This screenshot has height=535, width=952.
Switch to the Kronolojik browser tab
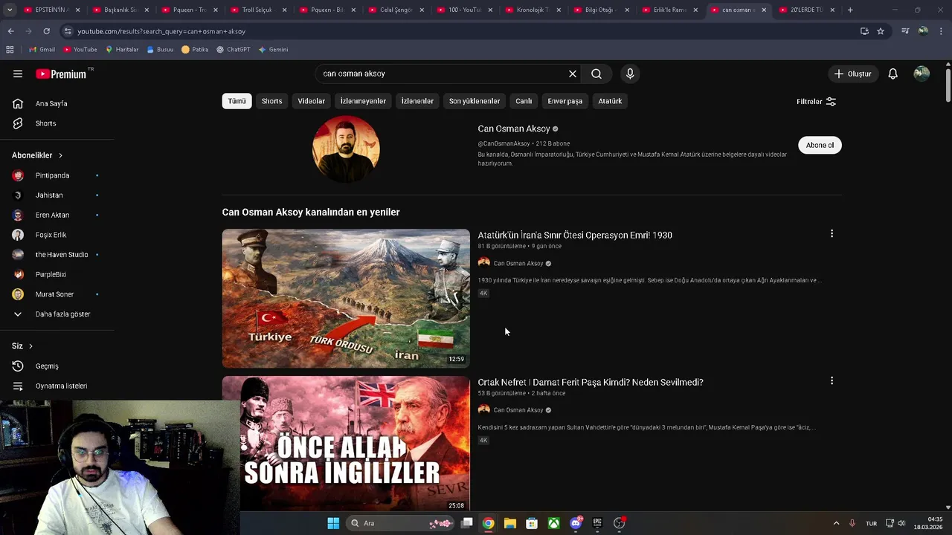[532, 10]
